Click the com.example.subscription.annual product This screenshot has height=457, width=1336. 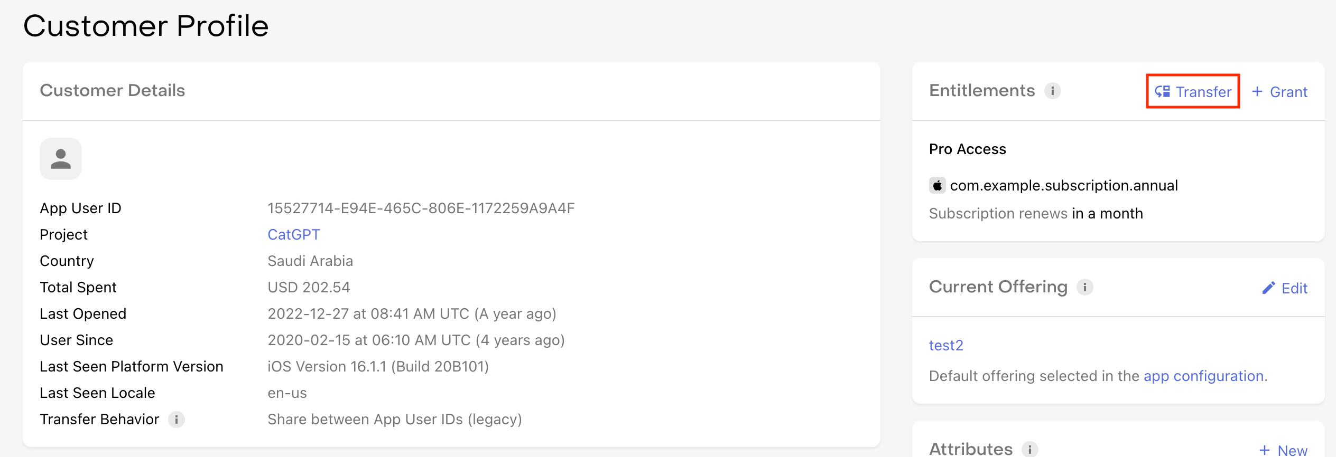(1063, 185)
